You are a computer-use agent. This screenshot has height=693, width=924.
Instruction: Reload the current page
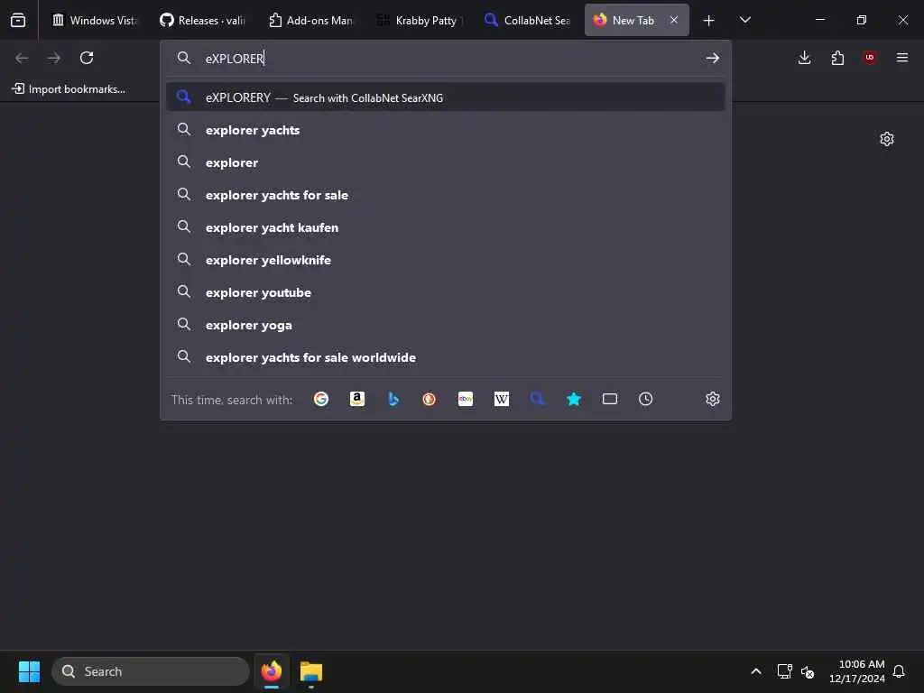87,58
